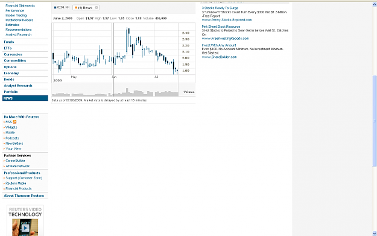Go to Portfolio
Viewport: 377px width, 236px height.
[x=11, y=92]
